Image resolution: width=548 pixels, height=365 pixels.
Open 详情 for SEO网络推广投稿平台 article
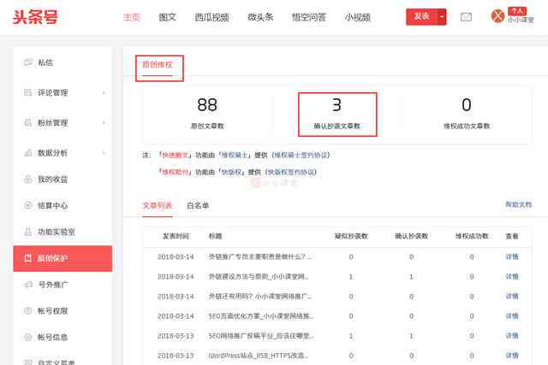pos(512,336)
